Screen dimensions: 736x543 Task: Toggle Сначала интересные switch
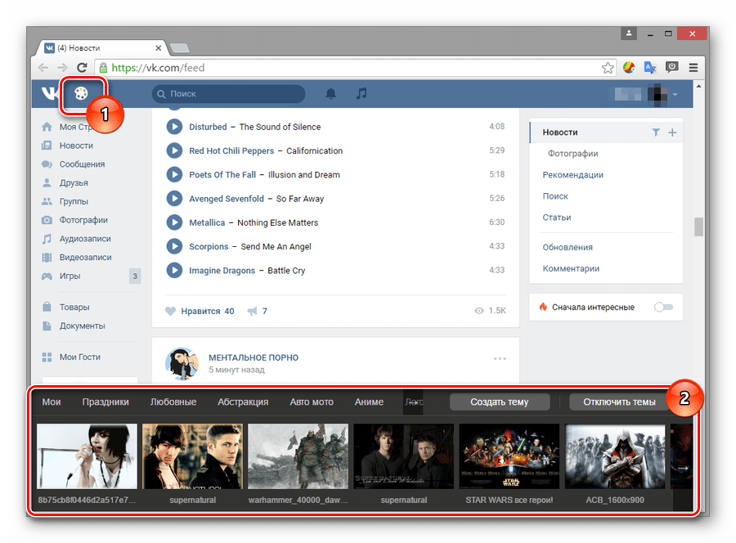pyautogui.click(x=664, y=307)
